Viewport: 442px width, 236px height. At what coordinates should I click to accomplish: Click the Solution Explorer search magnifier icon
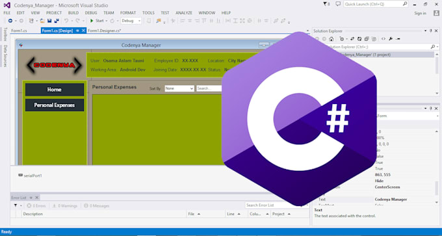click(433, 47)
